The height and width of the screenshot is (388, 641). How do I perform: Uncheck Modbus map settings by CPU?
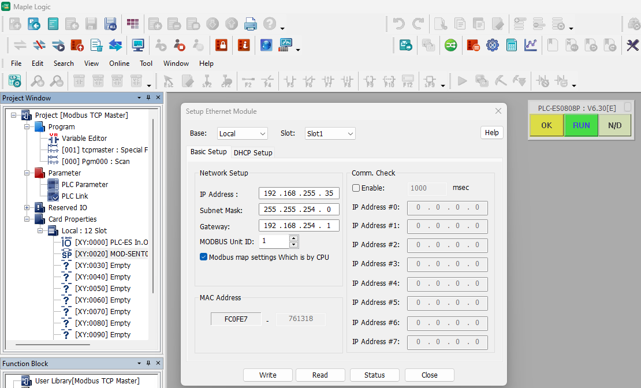point(204,257)
